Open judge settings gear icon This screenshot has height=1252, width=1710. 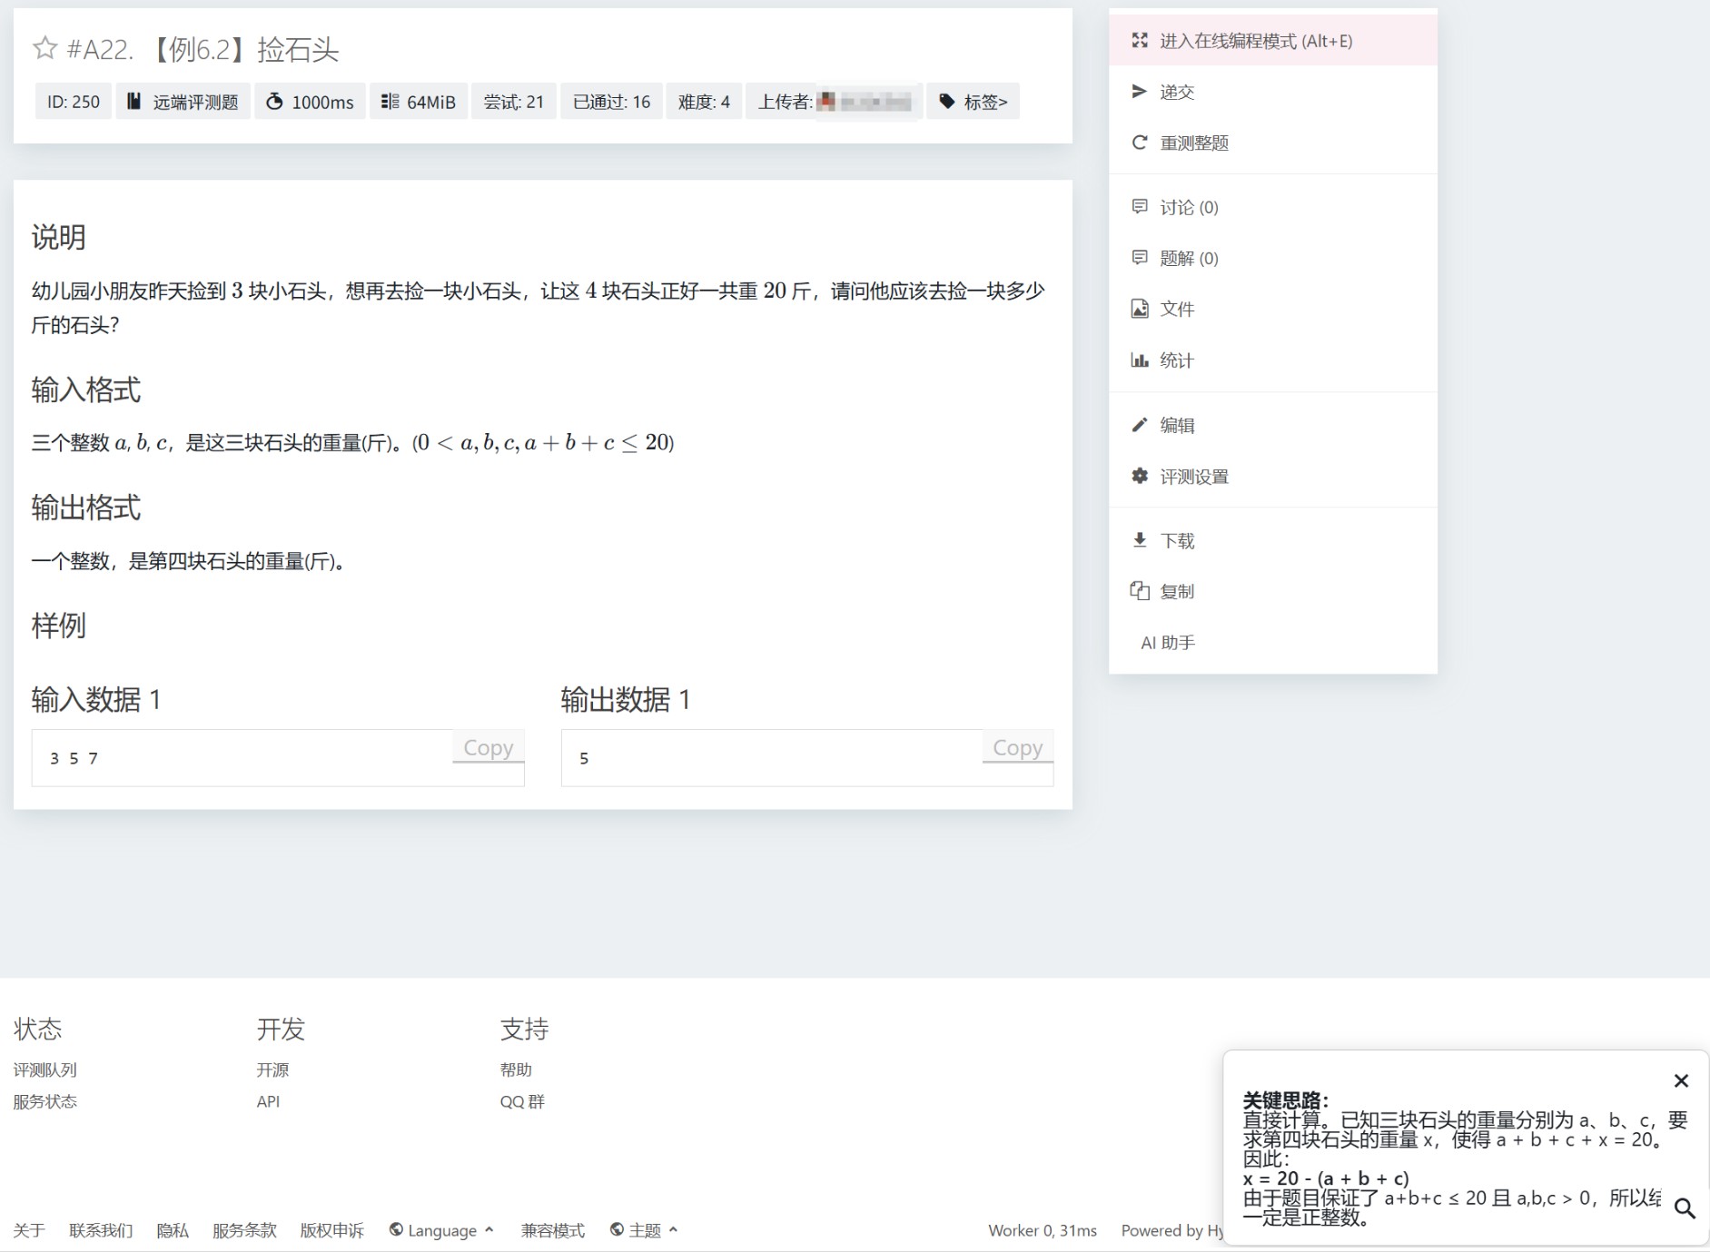(1139, 476)
